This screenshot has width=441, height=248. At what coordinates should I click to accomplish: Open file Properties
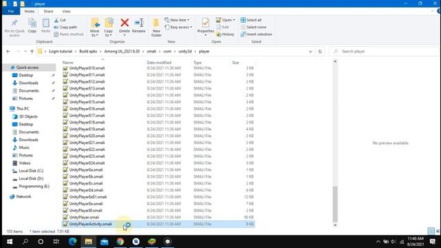point(205,28)
